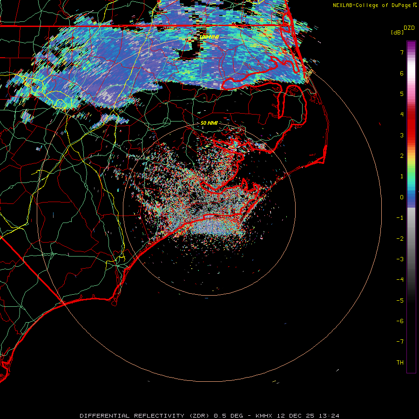419x419 pixels.
Task: Click the NEXLAB-College of DuPage watermark text
Action: click(372, 5)
